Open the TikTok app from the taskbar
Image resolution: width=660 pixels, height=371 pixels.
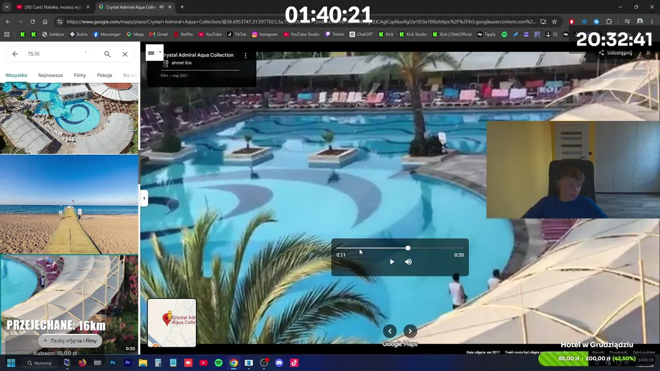pos(294,363)
